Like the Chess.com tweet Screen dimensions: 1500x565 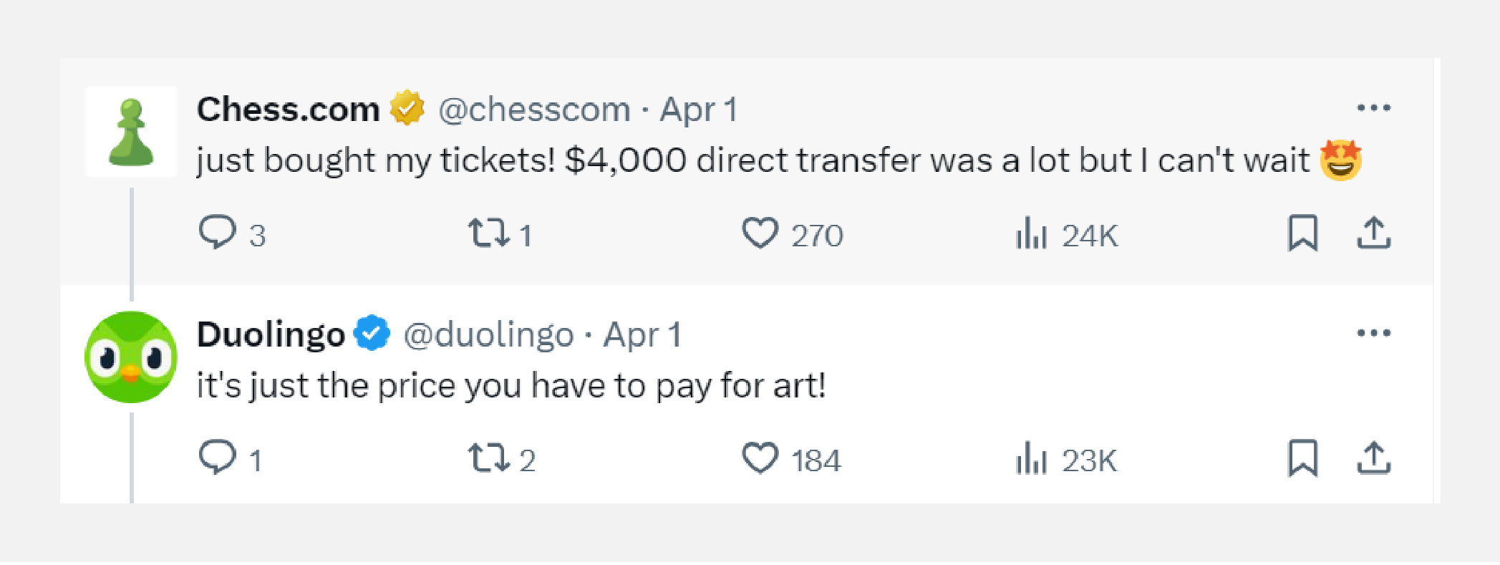pos(760,233)
